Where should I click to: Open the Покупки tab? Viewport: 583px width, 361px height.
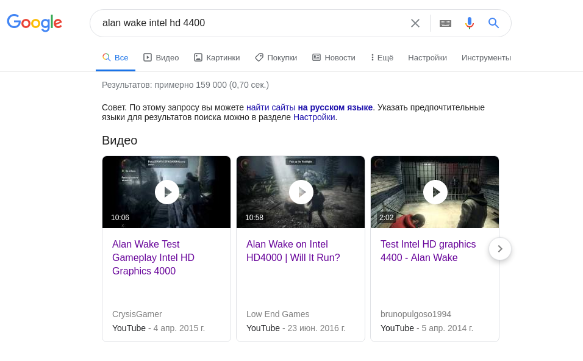(276, 58)
